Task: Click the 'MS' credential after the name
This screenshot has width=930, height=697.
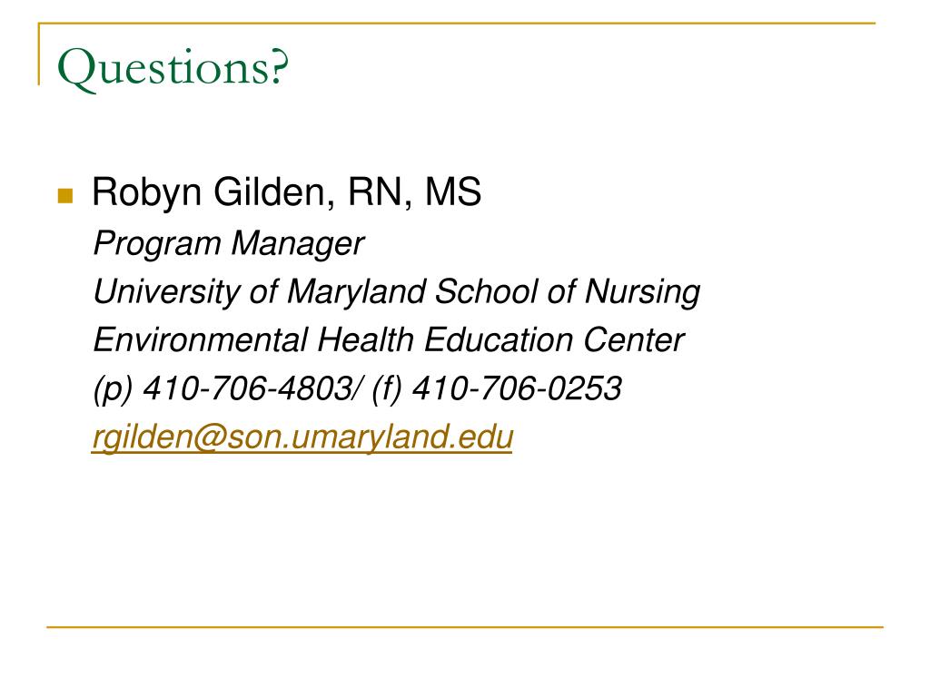Action: pyautogui.click(x=453, y=191)
